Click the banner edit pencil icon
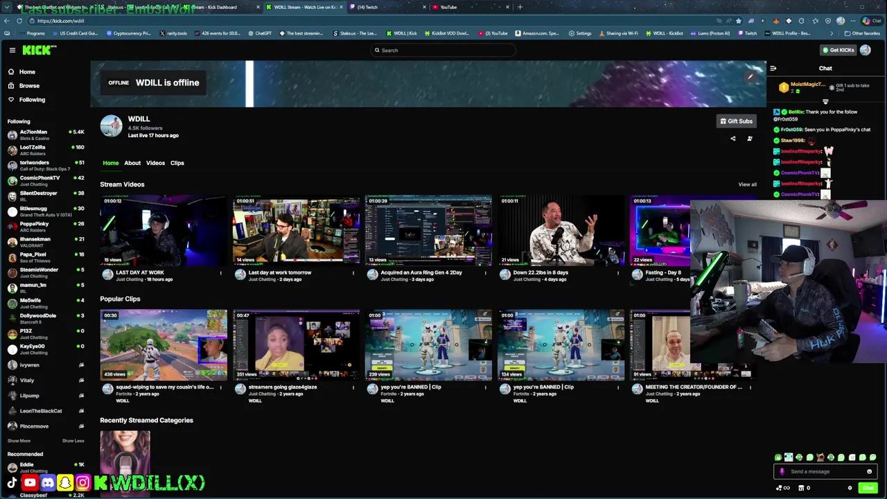 [x=750, y=76]
